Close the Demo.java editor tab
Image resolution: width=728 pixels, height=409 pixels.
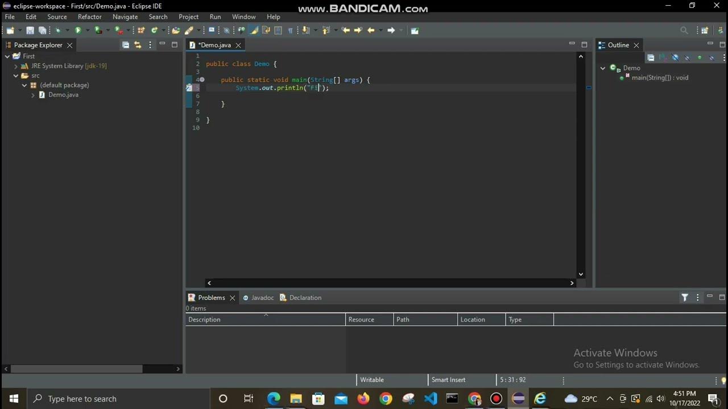click(x=238, y=45)
